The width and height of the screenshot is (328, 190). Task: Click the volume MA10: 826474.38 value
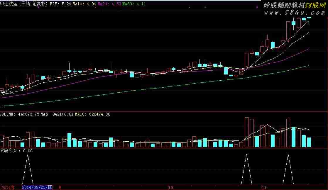tap(93, 114)
